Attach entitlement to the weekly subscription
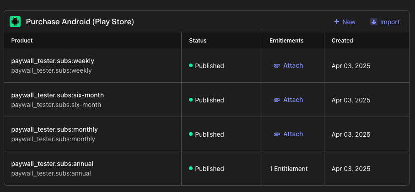This screenshot has height=192, width=415. pos(293,65)
